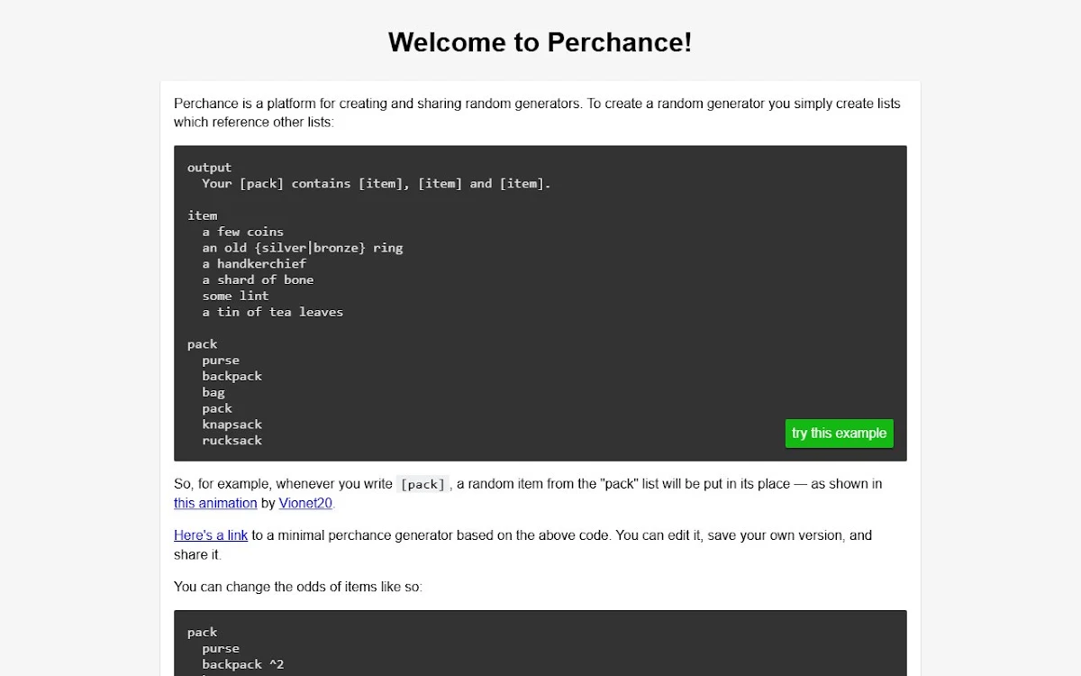Open the 'this animation' link

[x=215, y=504]
